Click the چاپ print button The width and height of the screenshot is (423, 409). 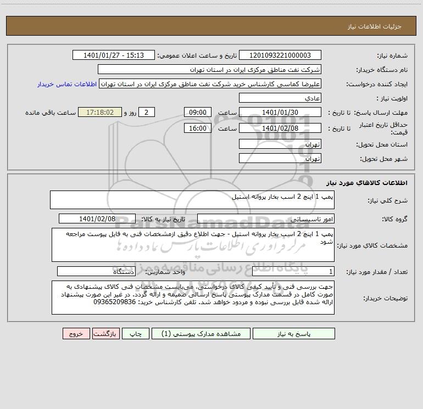[136, 333]
